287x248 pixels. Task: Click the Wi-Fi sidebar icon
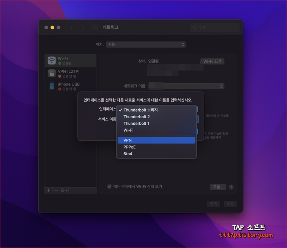52,60
